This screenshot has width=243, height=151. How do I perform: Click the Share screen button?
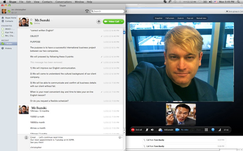pyautogui.click(x=196, y=130)
